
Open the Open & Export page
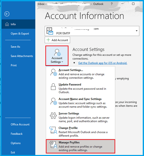coord(20,34)
